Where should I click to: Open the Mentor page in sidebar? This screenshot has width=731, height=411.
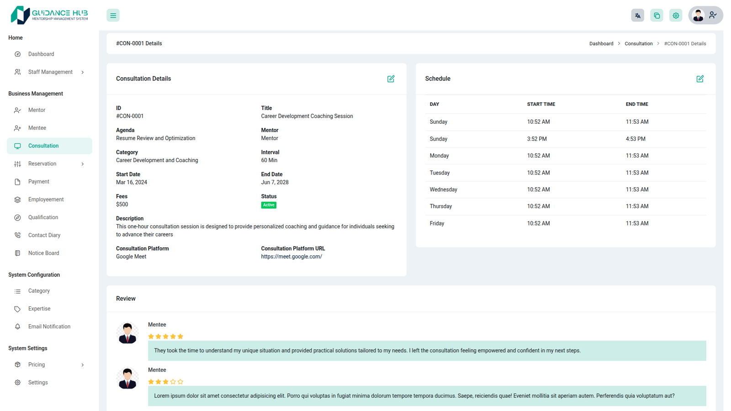tap(37, 110)
